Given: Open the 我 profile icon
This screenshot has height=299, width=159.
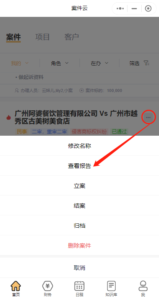Looking at the screenshot, I should [143, 286].
